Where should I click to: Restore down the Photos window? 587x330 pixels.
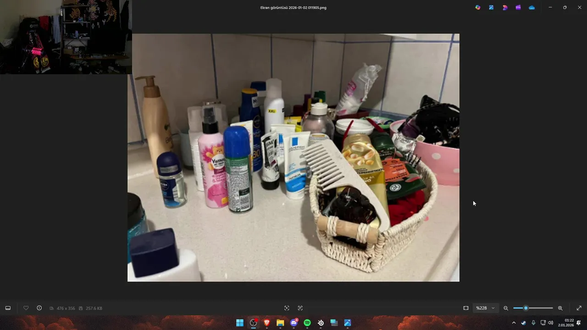click(x=565, y=7)
